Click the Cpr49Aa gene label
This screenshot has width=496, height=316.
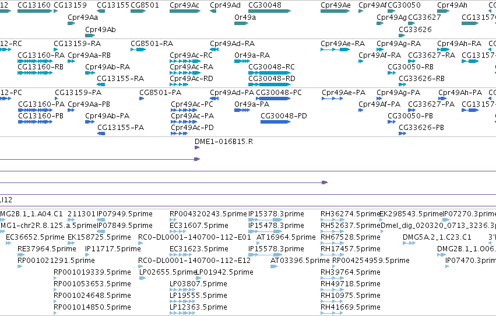tap(83, 17)
